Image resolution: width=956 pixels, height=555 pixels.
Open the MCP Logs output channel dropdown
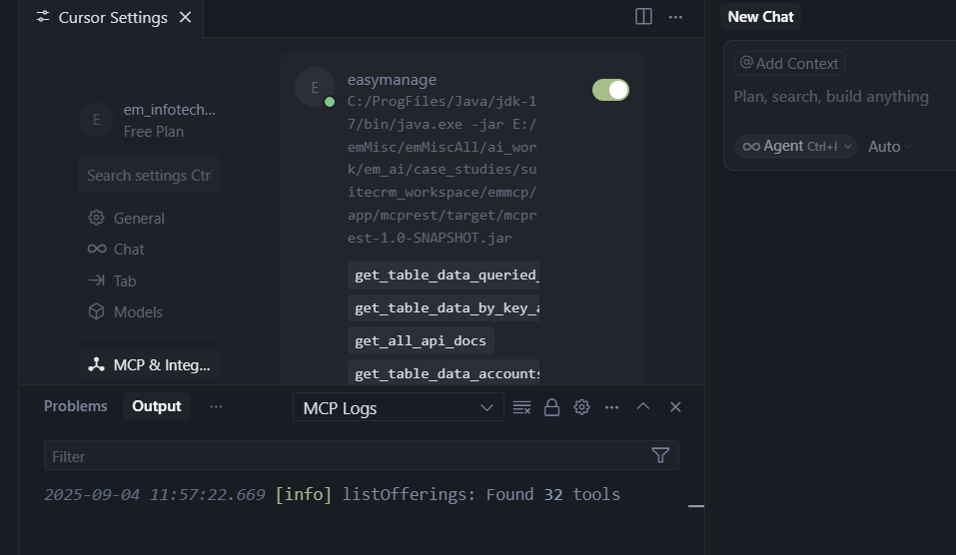click(399, 407)
